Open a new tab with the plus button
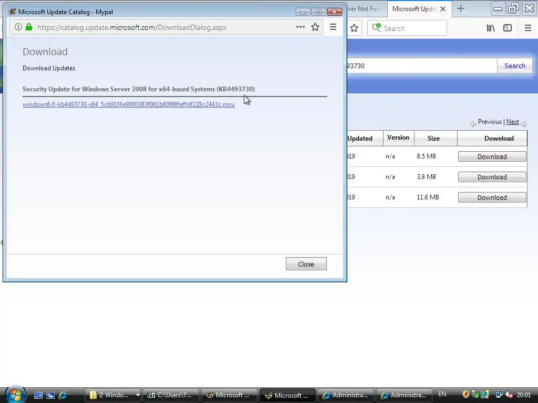The width and height of the screenshot is (538, 403). point(461,8)
